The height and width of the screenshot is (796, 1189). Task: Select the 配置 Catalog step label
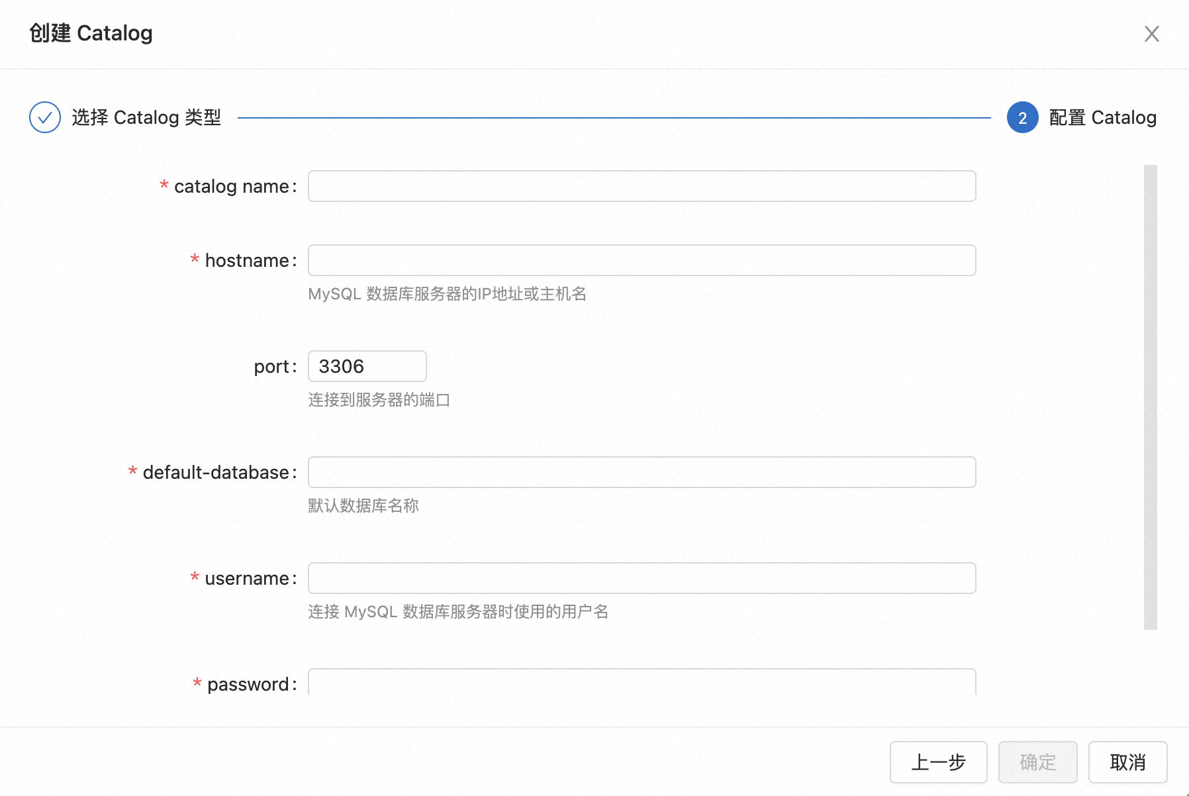pyautogui.click(x=1102, y=117)
